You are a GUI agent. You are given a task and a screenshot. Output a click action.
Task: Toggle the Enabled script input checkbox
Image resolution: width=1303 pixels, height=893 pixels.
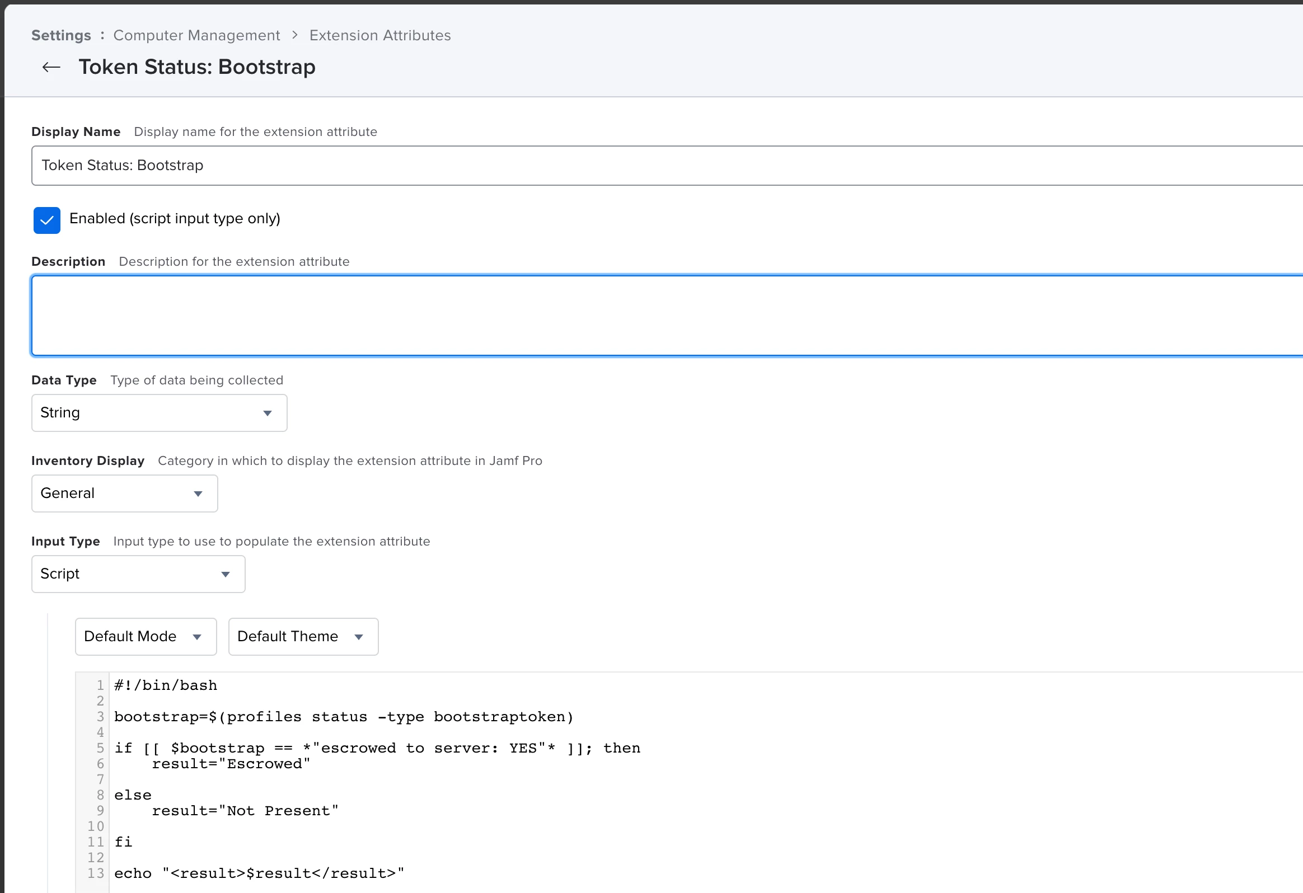pyautogui.click(x=47, y=220)
